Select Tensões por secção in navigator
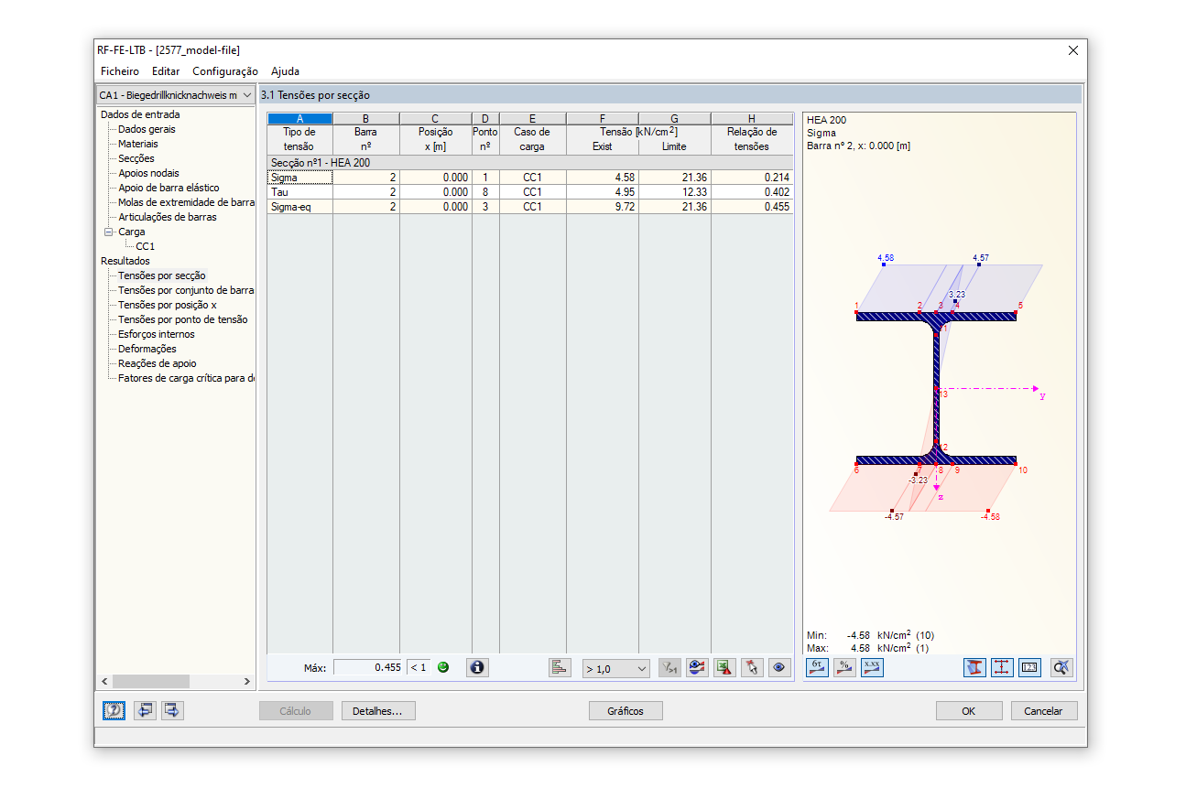Viewport: 1186px width, 799px height. pyautogui.click(x=162, y=275)
